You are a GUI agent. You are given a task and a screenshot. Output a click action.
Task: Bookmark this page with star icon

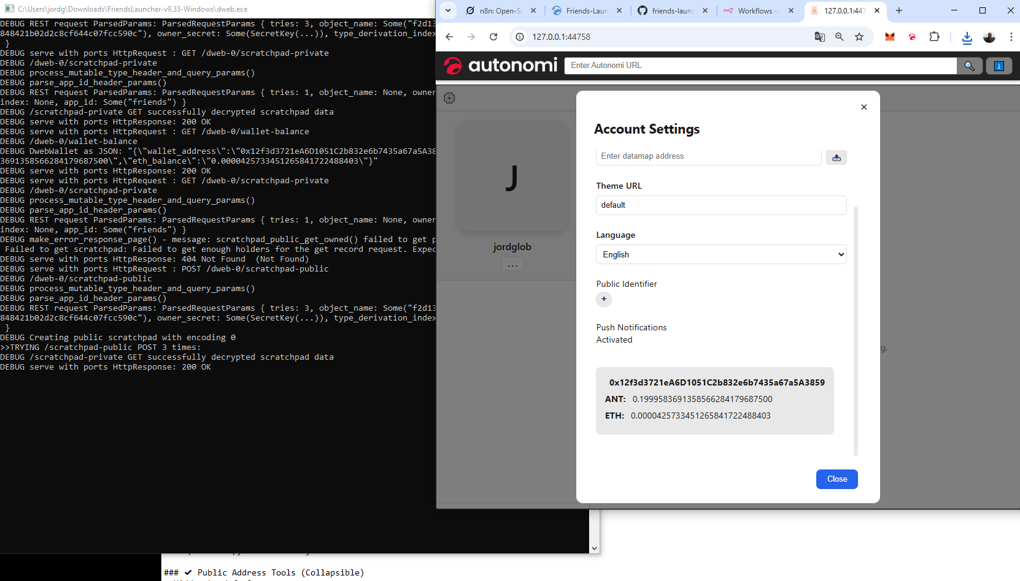tap(859, 37)
